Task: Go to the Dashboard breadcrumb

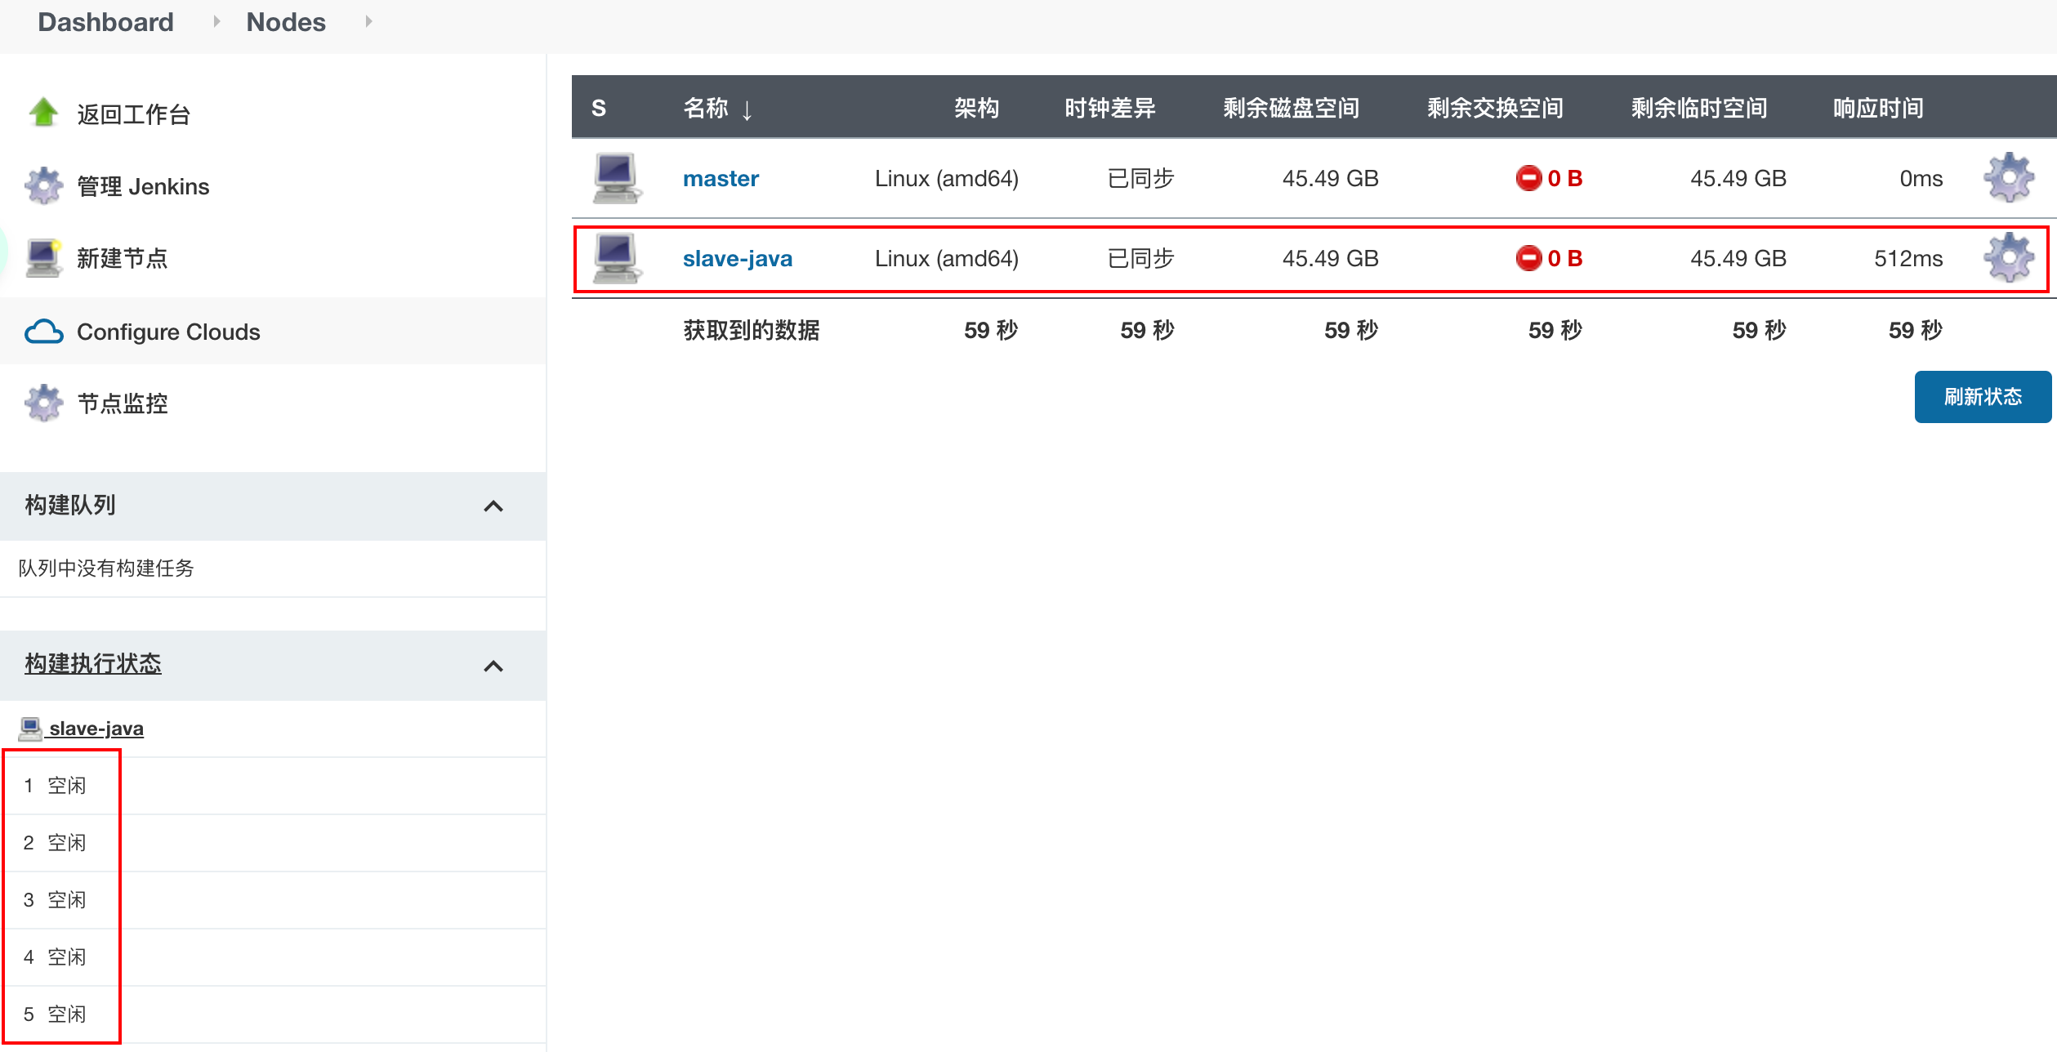Action: click(x=106, y=21)
